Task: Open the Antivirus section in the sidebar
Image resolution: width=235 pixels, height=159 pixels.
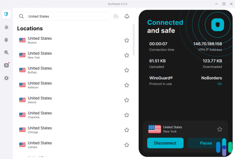Action: pos(6,40)
